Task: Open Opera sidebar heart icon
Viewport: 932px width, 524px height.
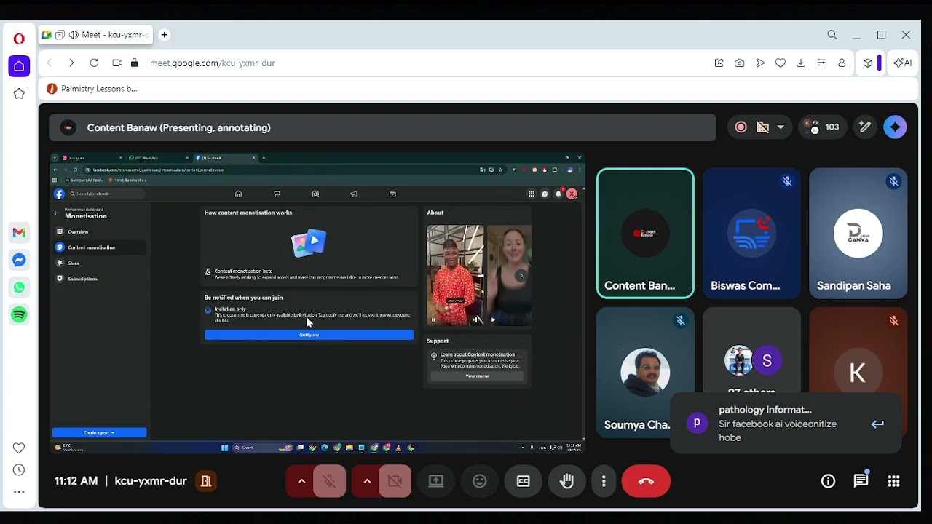Action: [x=19, y=448]
